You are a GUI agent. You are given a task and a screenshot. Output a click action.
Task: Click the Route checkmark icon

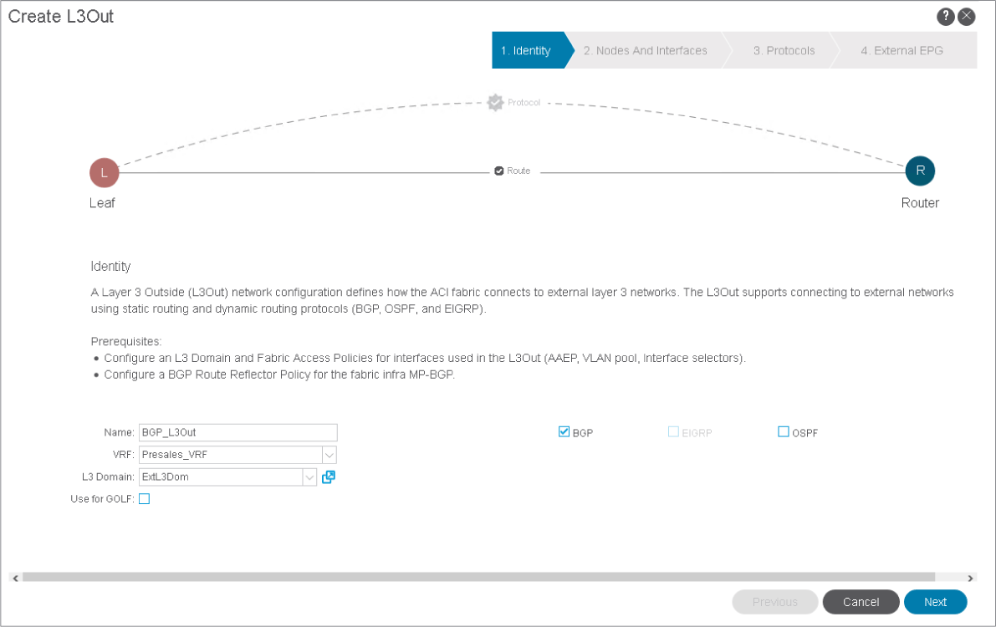click(x=499, y=171)
